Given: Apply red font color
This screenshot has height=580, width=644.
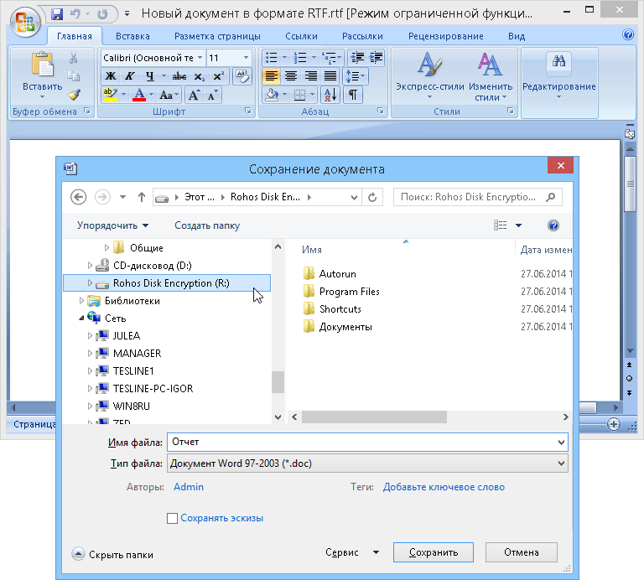Looking at the screenshot, I should 139,95.
